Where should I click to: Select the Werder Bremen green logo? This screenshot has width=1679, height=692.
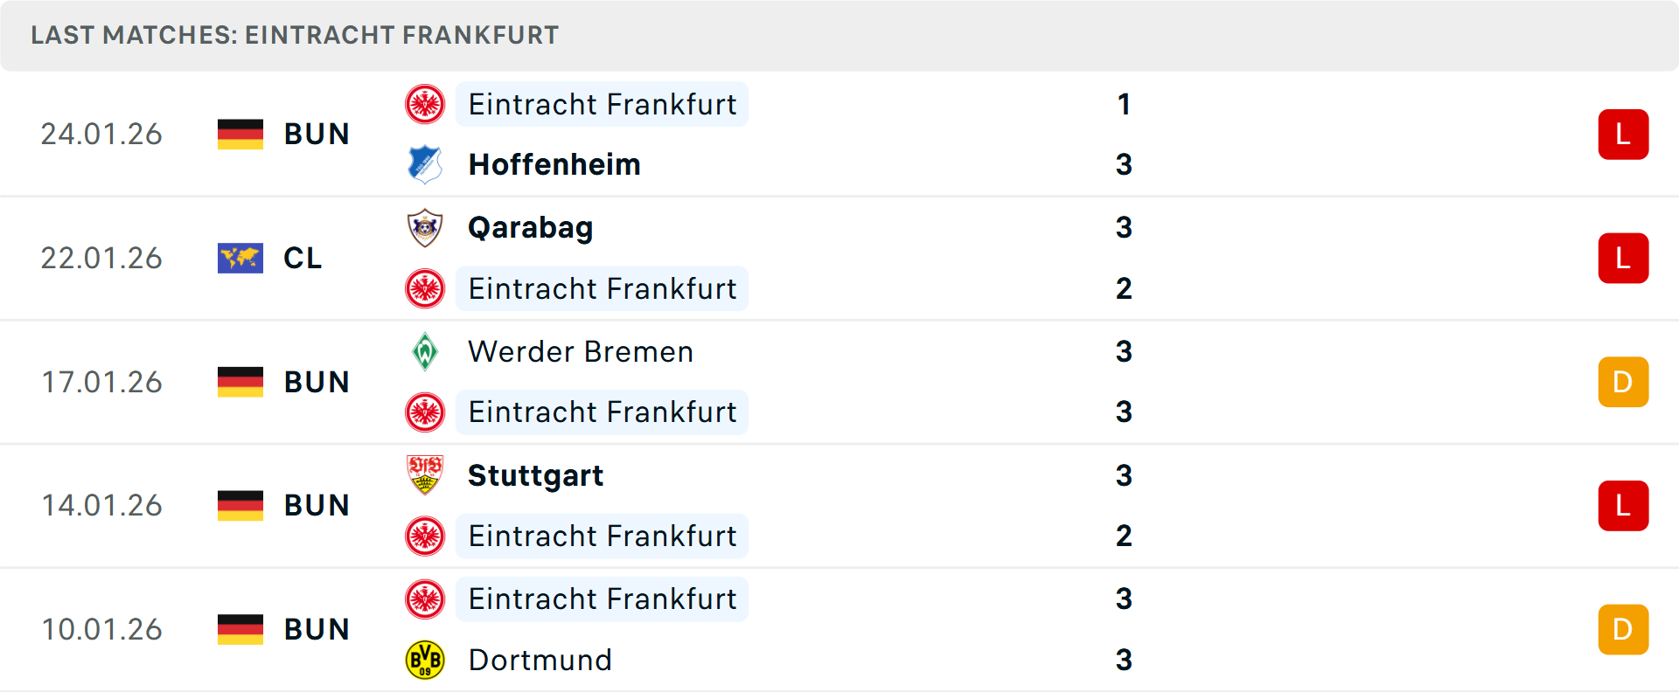(425, 352)
